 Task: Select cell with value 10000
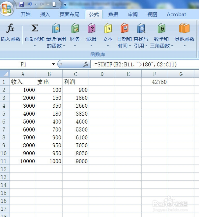[23, 161]
